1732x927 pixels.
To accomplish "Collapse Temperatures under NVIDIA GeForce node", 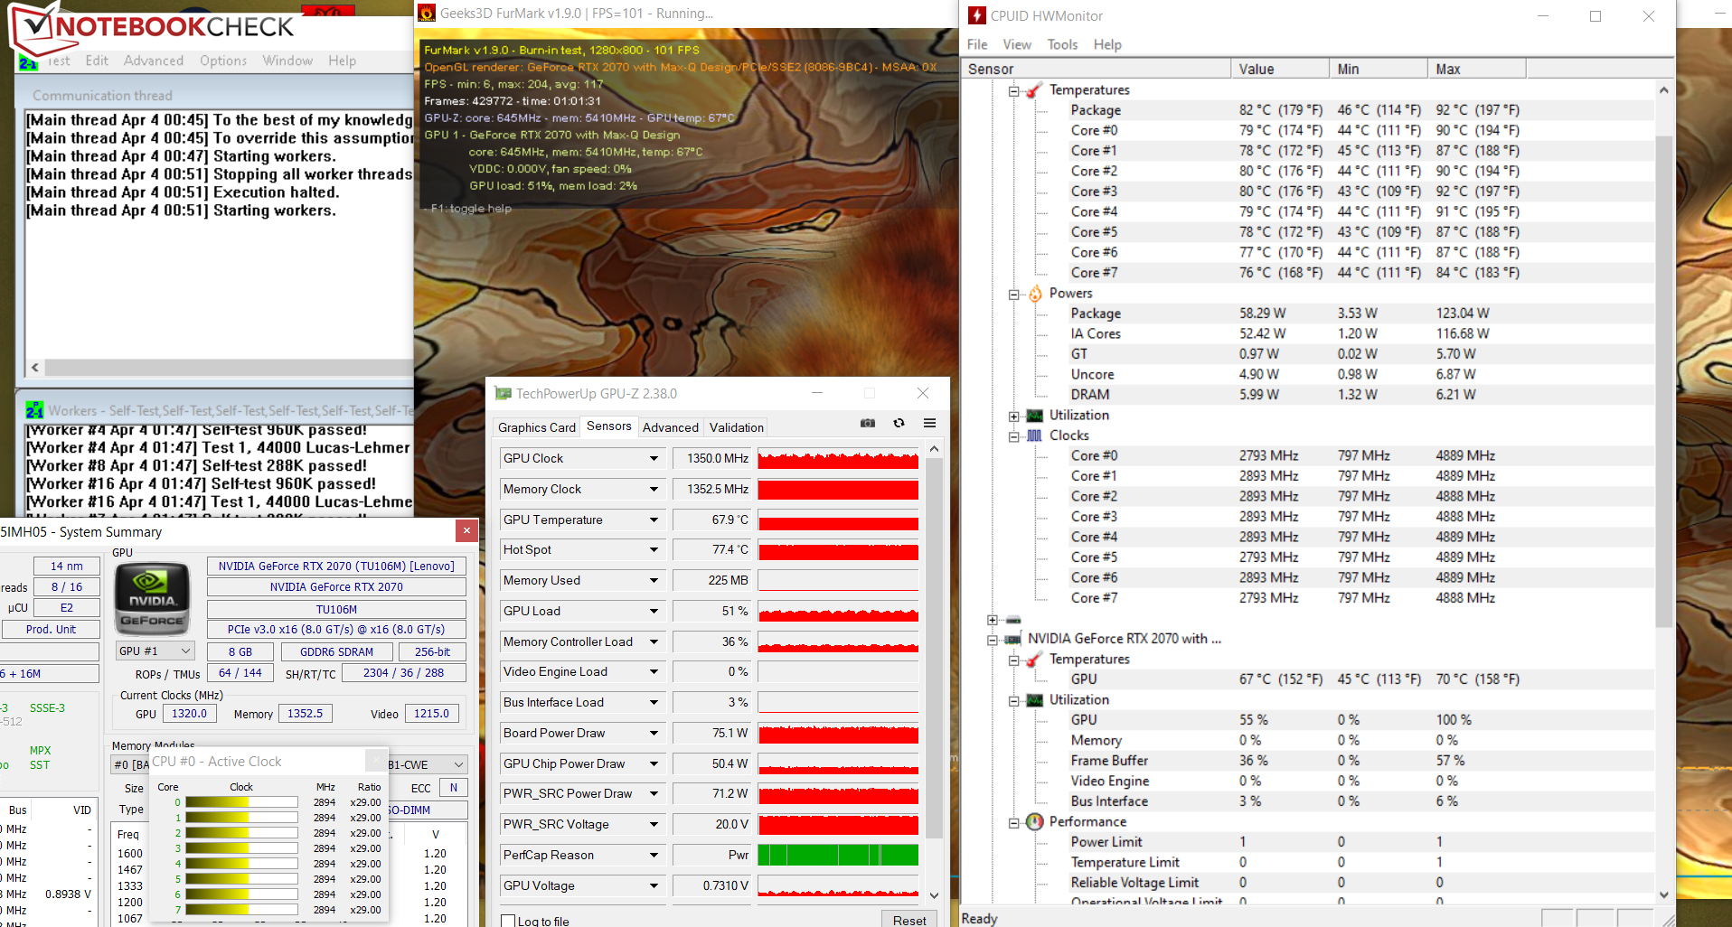I will pos(1014,660).
